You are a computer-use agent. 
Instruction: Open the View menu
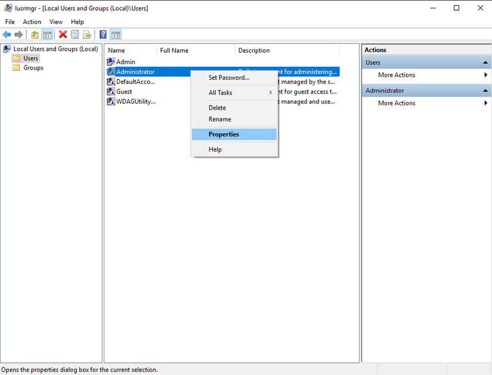pos(55,21)
